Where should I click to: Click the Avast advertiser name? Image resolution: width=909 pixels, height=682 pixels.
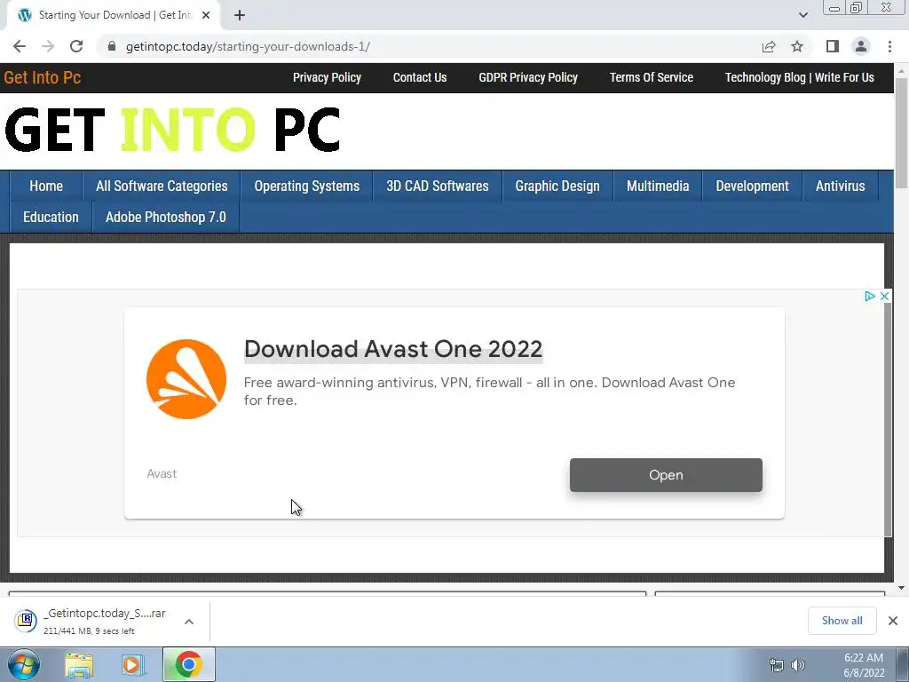[x=162, y=474]
